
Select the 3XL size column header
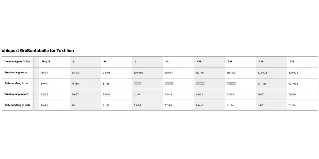tap(230, 61)
